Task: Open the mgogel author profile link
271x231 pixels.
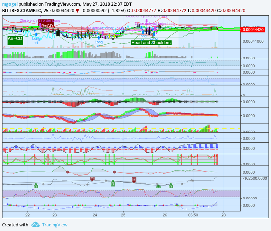Action: [10, 4]
